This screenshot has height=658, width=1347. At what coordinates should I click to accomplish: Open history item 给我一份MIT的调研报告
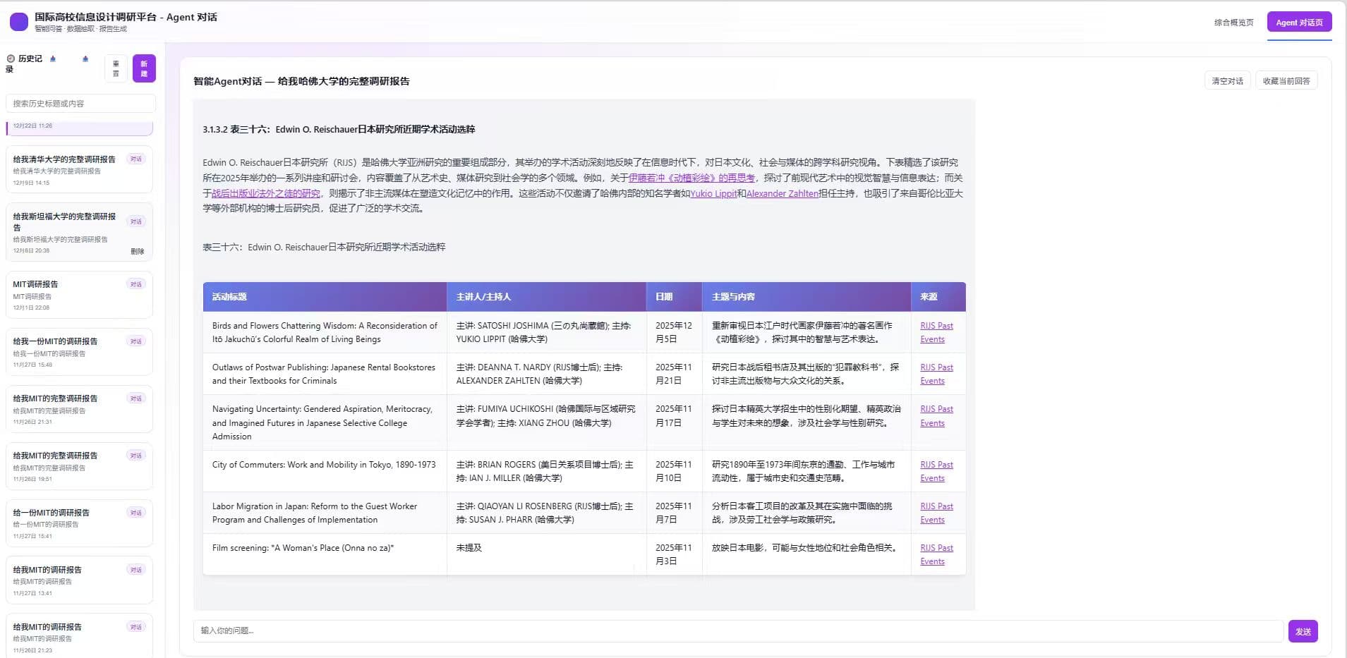pyautogui.click(x=79, y=352)
